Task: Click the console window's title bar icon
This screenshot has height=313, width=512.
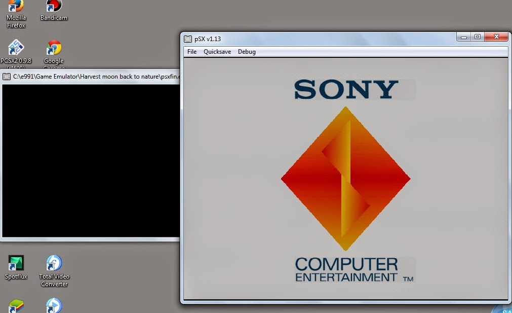Action: tap(7, 77)
